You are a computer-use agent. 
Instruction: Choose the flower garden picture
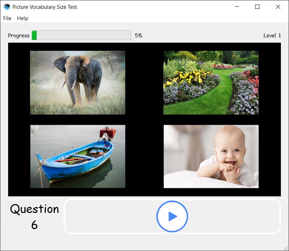click(211, 82)
